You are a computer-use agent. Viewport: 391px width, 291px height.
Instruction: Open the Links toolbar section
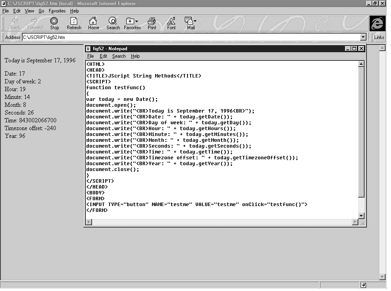pos(379,37)
